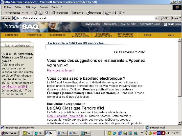The width and height of the screenshot is (182, 136).
Task: Open the Favoris menu in menu bar
Action: 44,7
